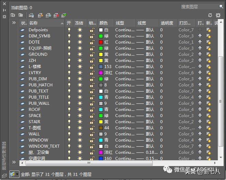This screenshot has height=180, width=226.
Task: Toggle the PUB_WALL layer lightbulb
Action: (x=69, y=103)
